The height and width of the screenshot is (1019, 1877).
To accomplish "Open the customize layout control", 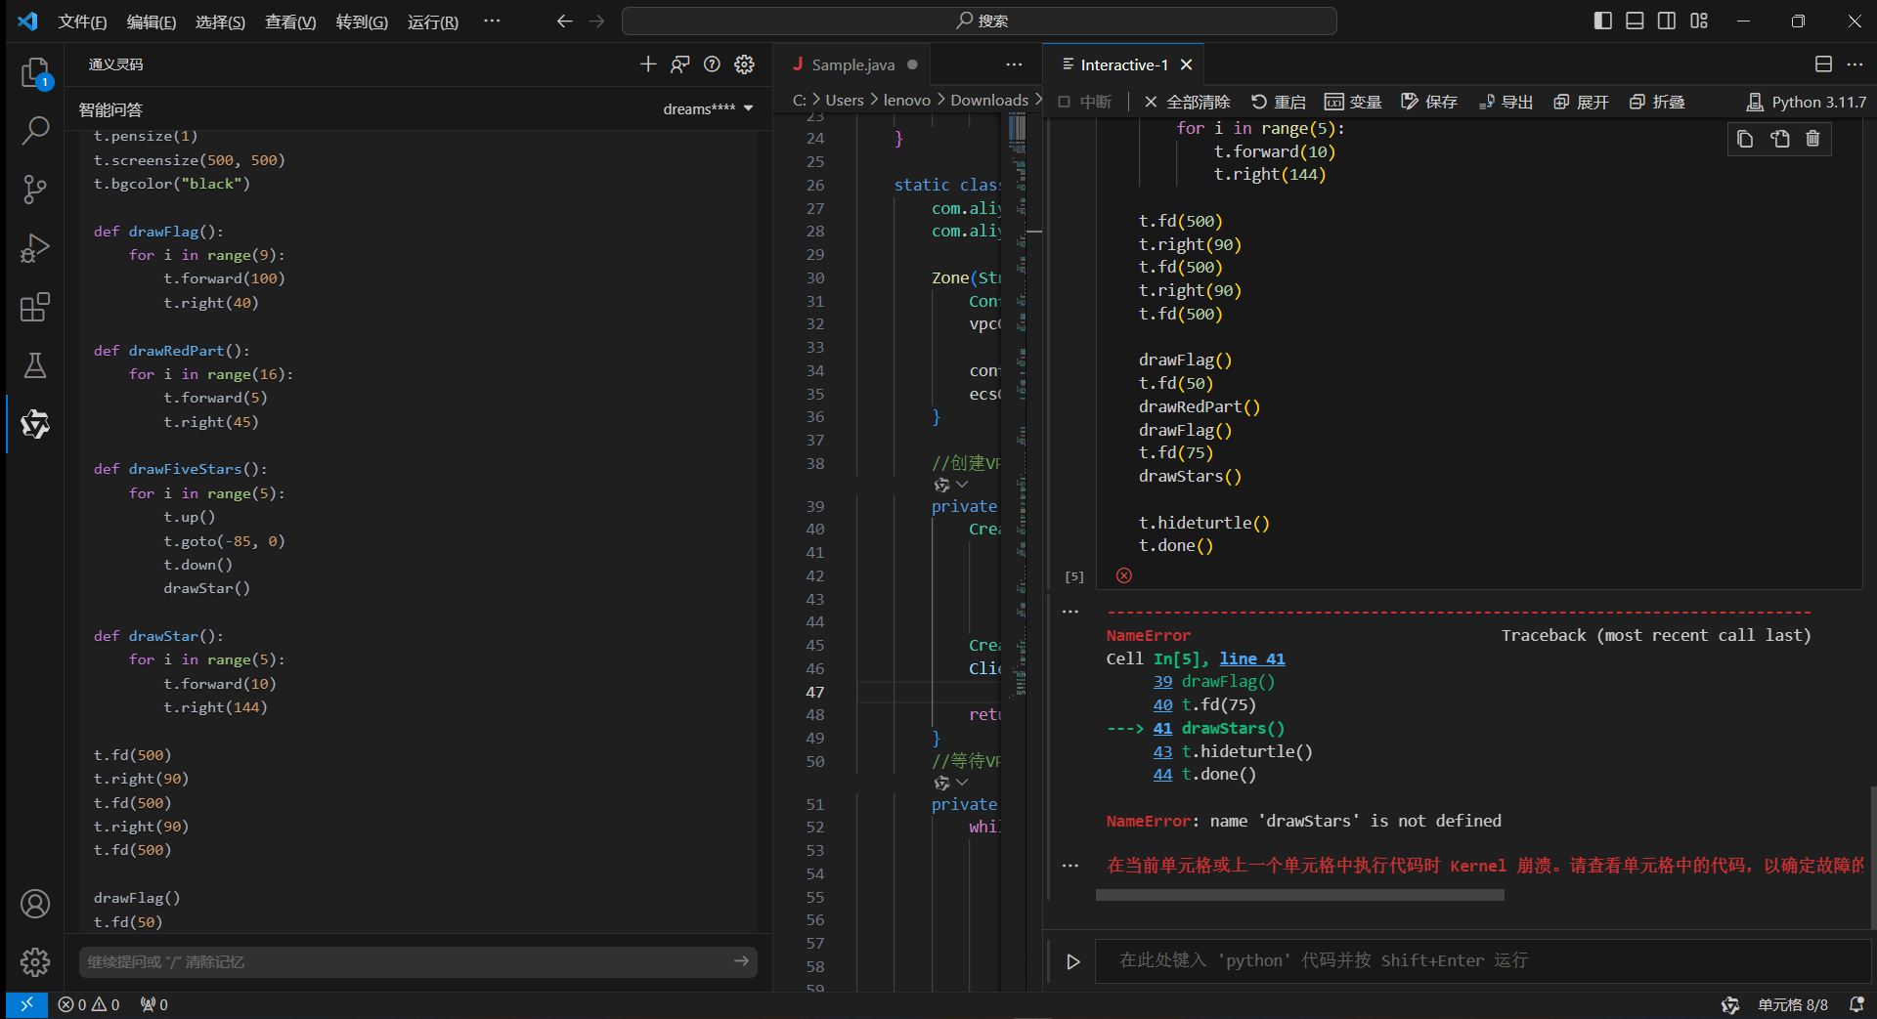I will click(1699, 21).
